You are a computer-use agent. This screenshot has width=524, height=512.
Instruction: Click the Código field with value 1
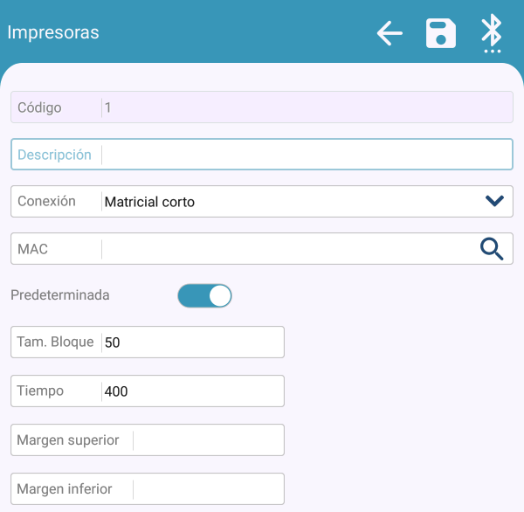pos(306,107)
